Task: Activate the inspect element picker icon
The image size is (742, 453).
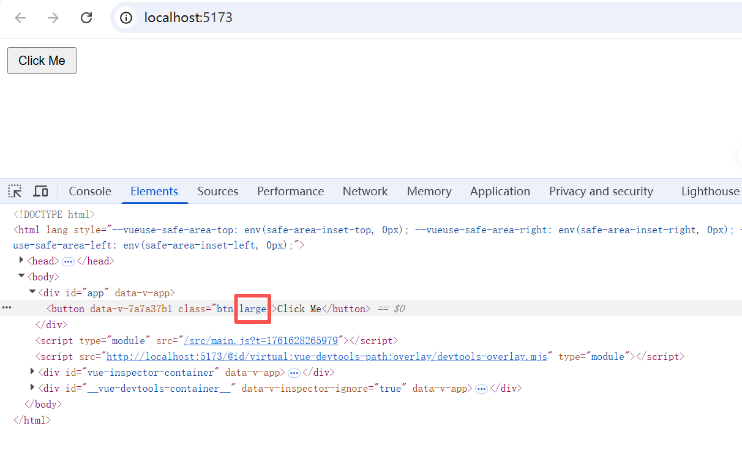Action: 15,191
